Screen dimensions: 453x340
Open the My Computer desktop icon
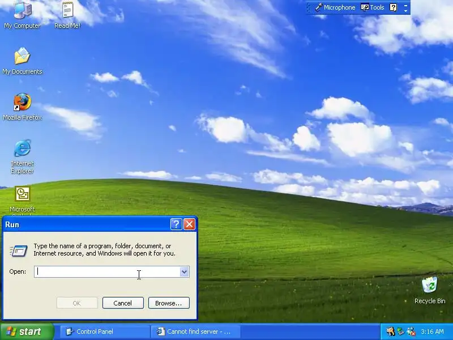click(x=22, y=15)
